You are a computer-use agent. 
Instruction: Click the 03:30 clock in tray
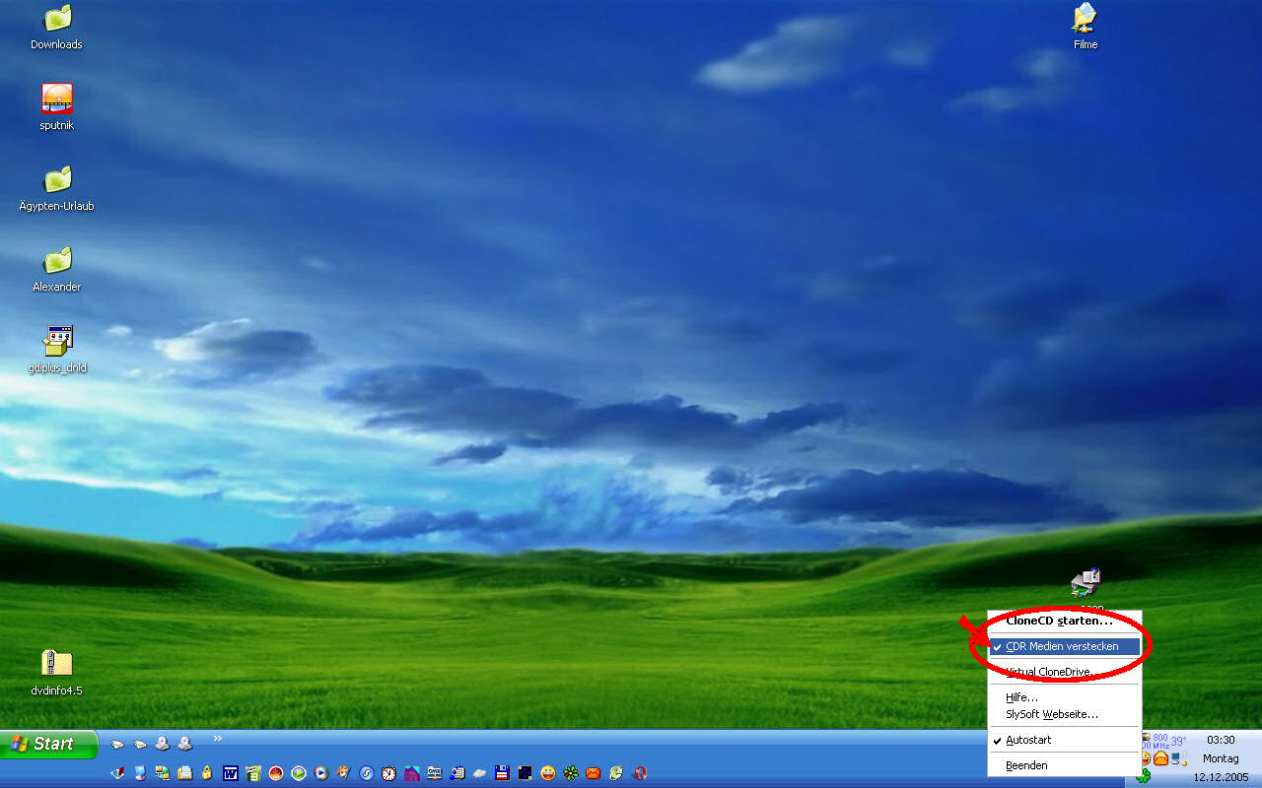tap(1221, 740)
